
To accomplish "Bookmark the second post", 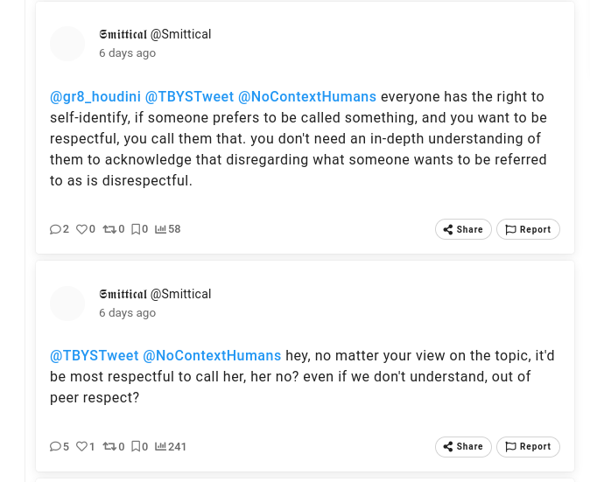I will click(x=136, y=446).
